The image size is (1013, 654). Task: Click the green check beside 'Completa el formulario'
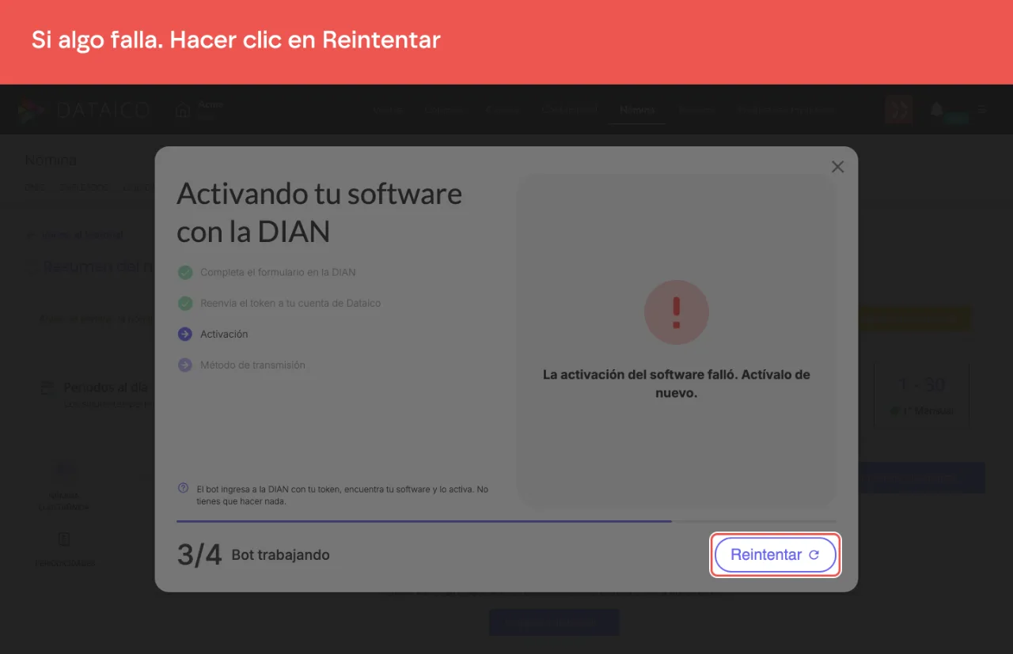[185, 272]
